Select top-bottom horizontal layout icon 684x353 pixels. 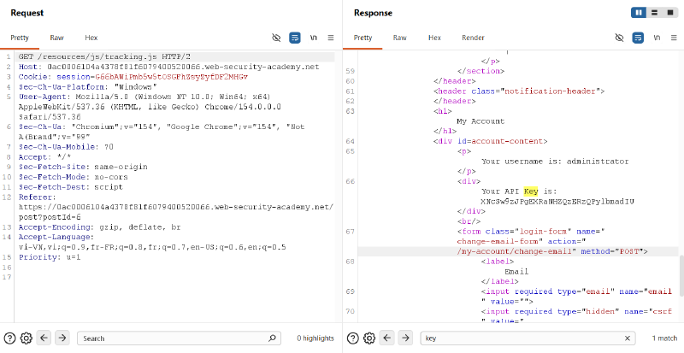point(654,13)
